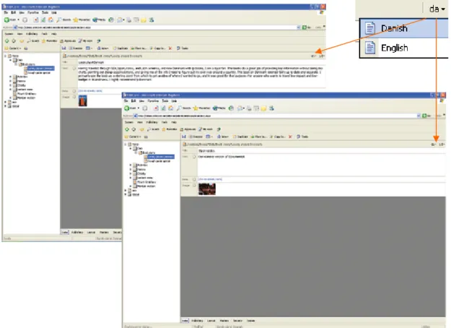Open Help menu in front browser window
The image size is (451, 328).
[175, 101]
